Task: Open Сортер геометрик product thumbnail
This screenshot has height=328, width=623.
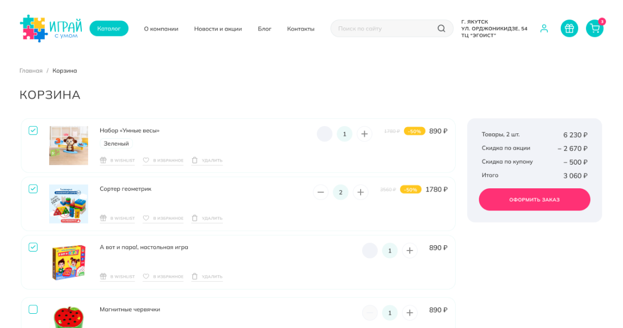Action: (68, 204)
